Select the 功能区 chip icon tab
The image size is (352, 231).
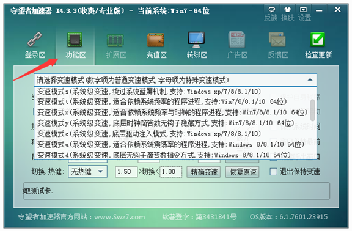pyautogui.click(x=75, y=46)
